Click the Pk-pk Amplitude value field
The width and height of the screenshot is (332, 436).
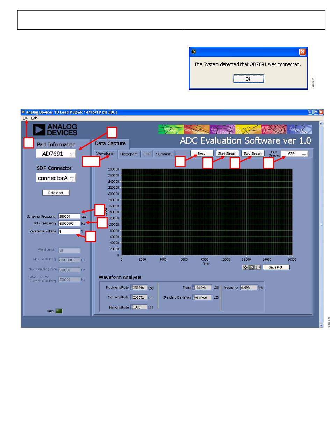point(139,288)
